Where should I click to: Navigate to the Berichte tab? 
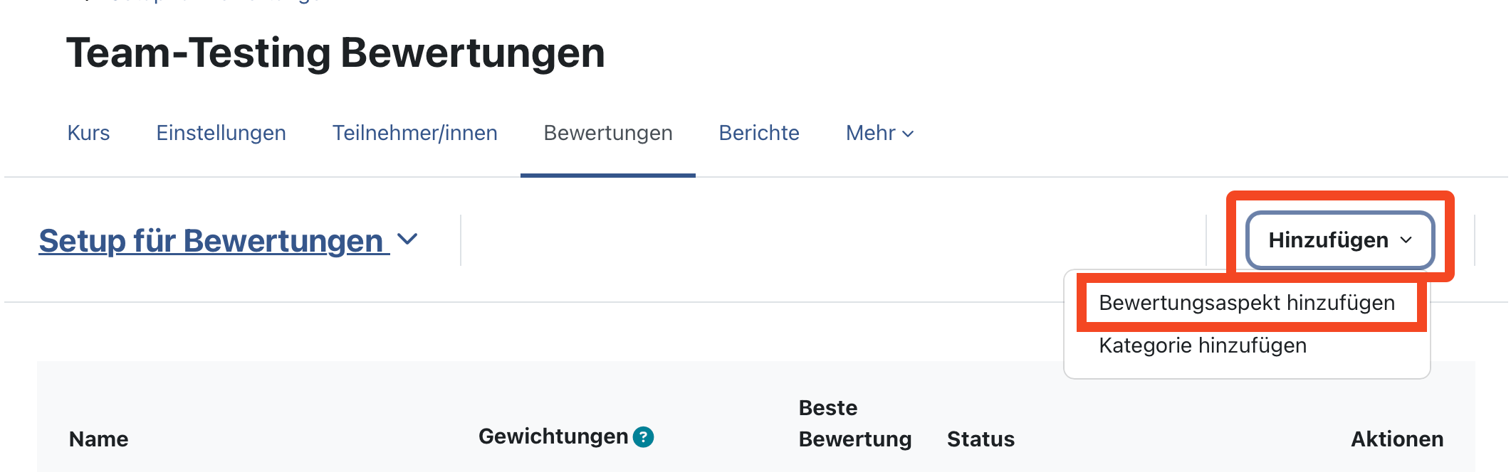coord(758,133)
